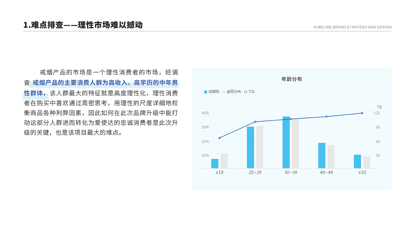Image resolution: width=415 pixels, height=233 pixels.
Task: Click the slide heading 1.难点排查——理性市场难以撼动
Action: point(83,25)
